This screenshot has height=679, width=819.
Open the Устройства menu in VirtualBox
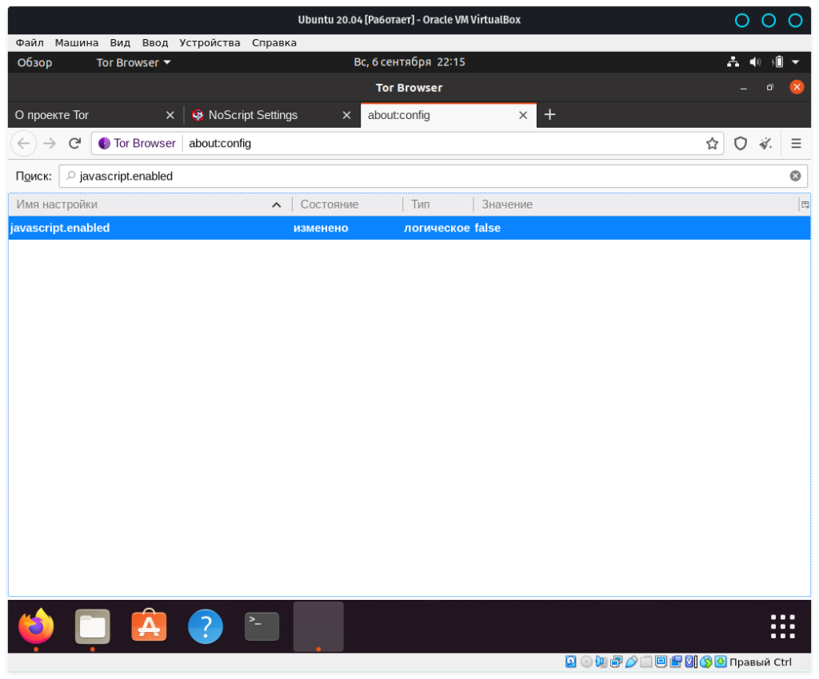coord(210,42)
